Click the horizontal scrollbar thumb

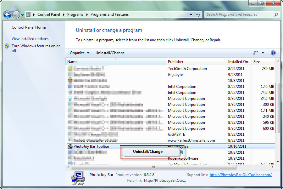point(154,167)
